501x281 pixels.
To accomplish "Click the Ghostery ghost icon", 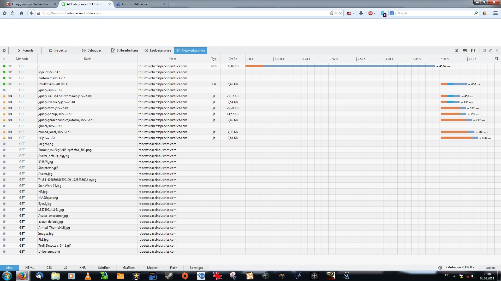I will pos(383,13).
